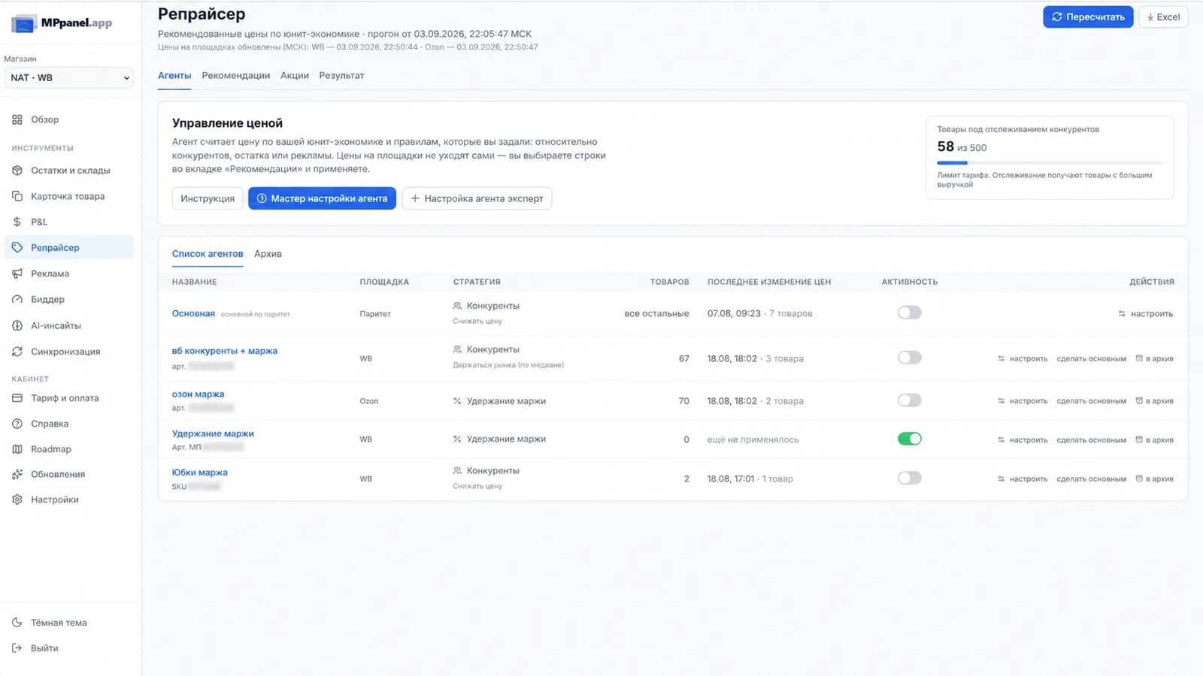Click сделать основным for Юбки маржа
The image size is (1203, 676).
click(x=1091, y=479)
